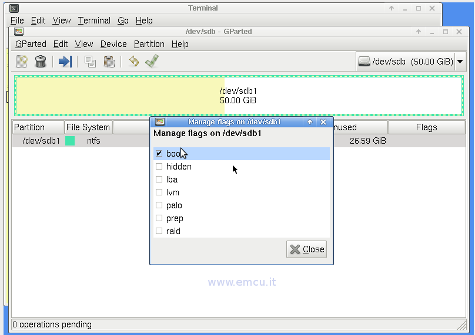Click the Undo last operation icon
Image resolution: width=475 pixels, height=335 pixels.
click(x=133, y=61)
